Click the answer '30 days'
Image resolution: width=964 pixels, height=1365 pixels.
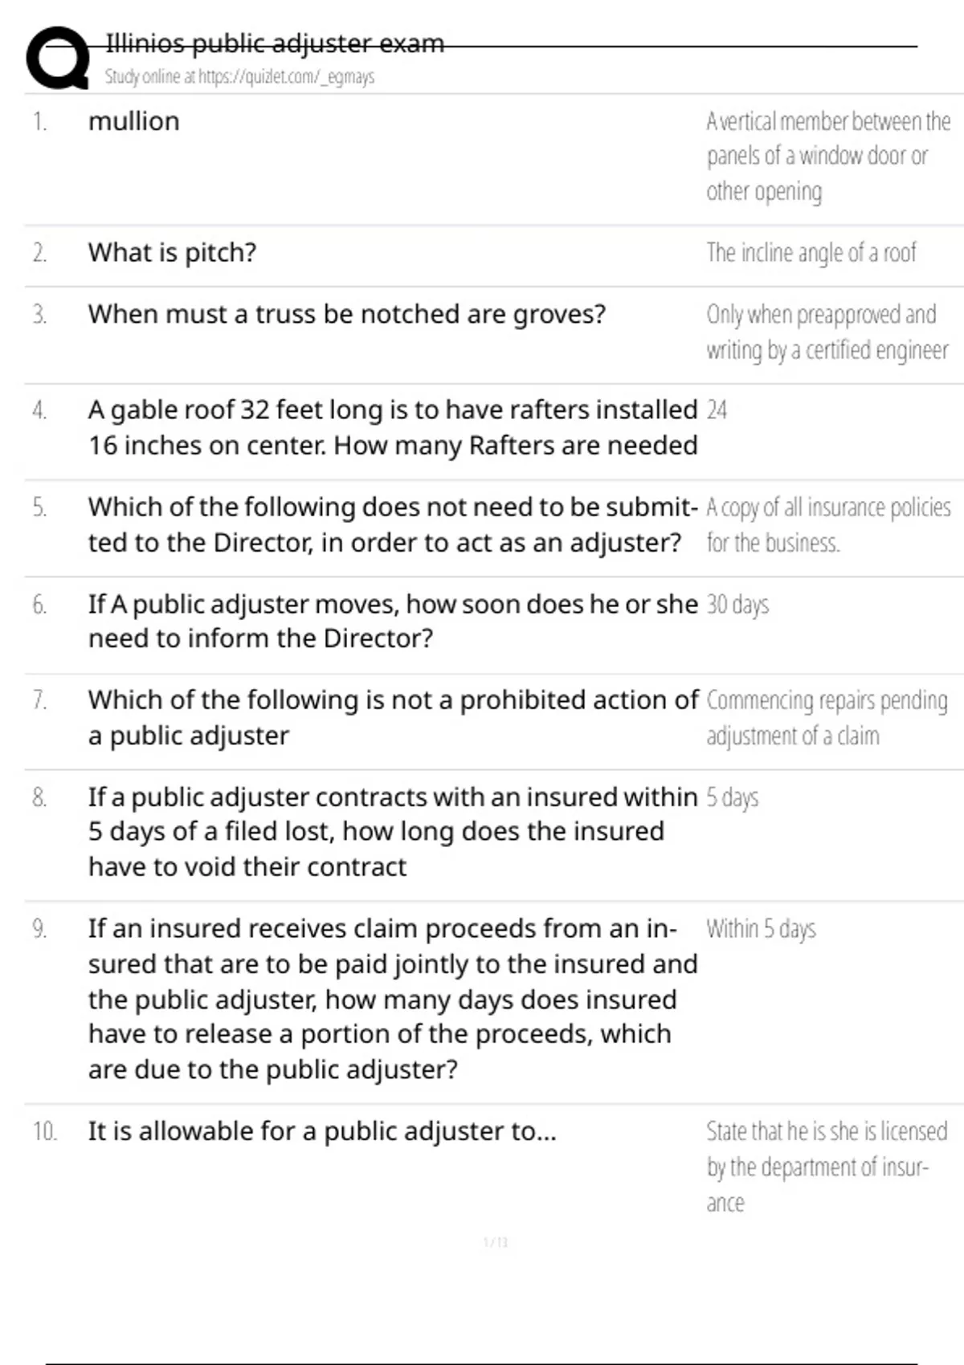click(x=737, y=605)
